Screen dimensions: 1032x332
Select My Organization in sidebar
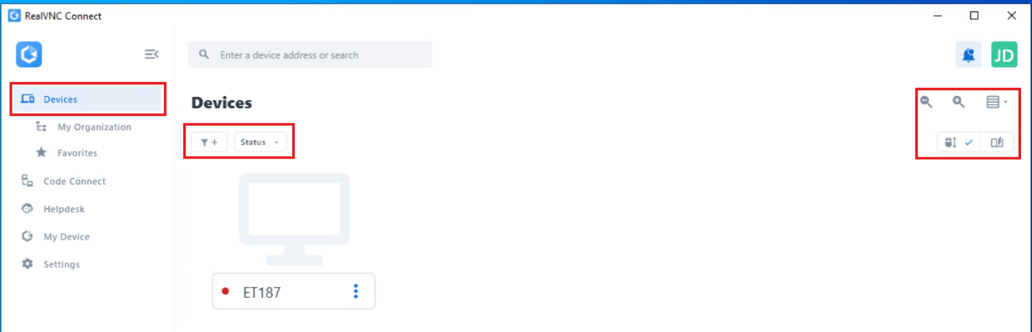coord(94,127)
